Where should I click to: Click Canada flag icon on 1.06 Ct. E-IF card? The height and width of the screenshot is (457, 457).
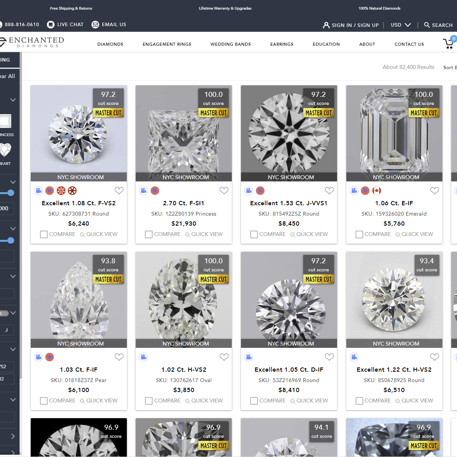[x=377, y=191]
